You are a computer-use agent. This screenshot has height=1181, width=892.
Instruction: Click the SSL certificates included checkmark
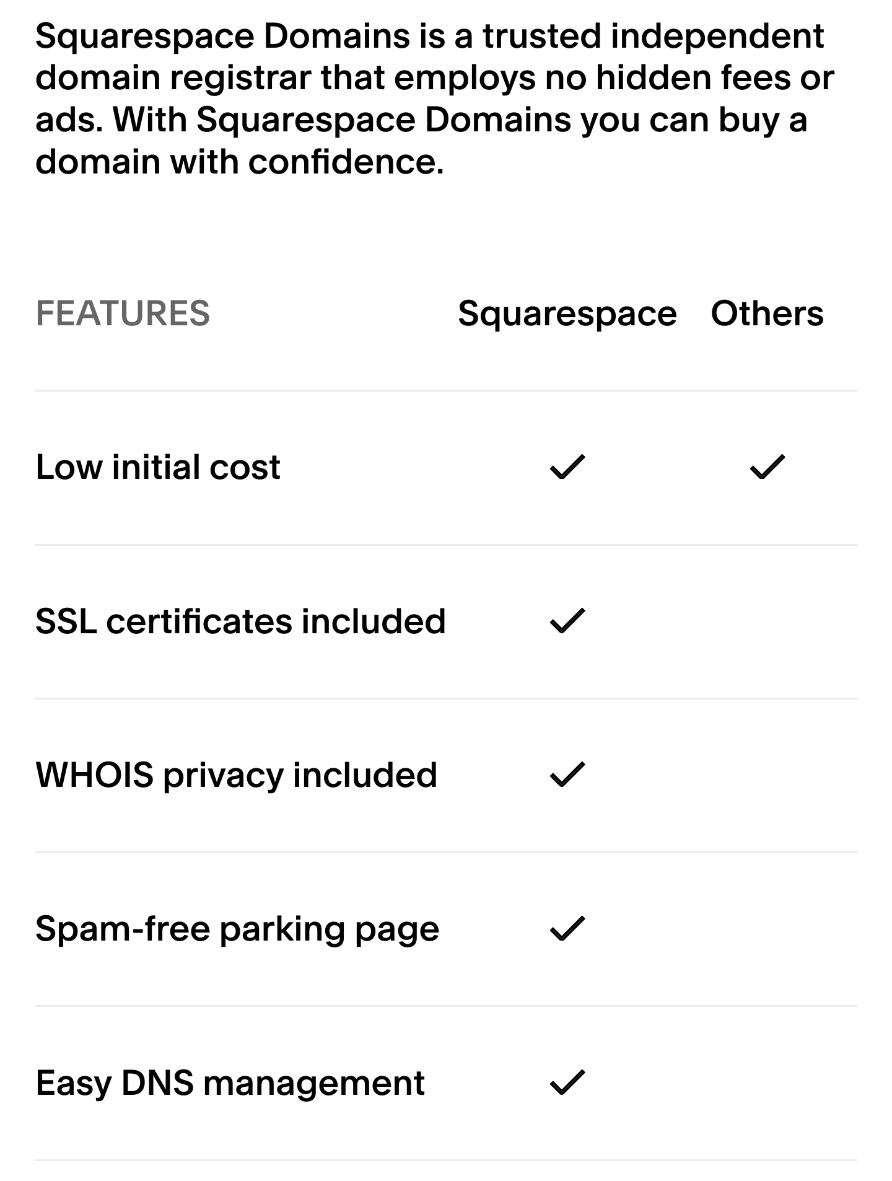[x=567, y=621]
